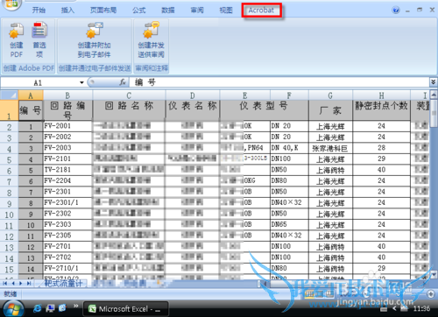The width and height of the screenshot is (438, 317).
Task: Click Create and Send for Review icon
Action: click(x=151, y=40)
